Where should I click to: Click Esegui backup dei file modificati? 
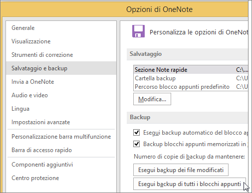click(181, 170)
